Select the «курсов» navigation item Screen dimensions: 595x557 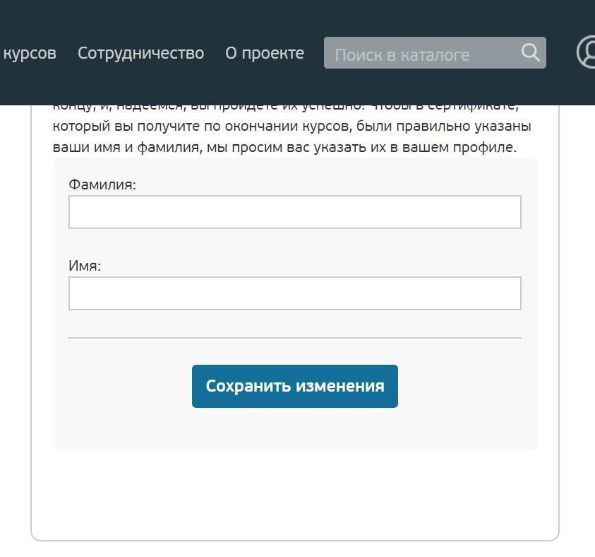click(29, 53)
